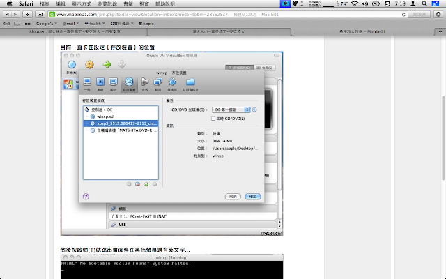446x279 pixels.
Task: Open the 系統 system settings icon
Action: (x=100, y=84)
